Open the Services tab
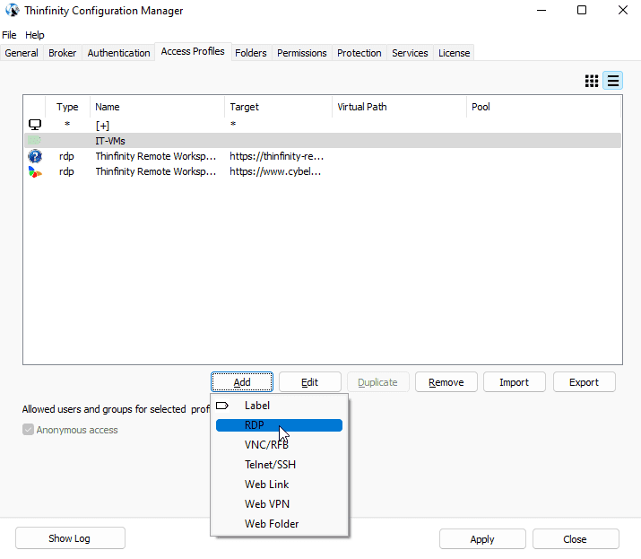641x559 pixels. pyautogui.click(x=410, y=53)
